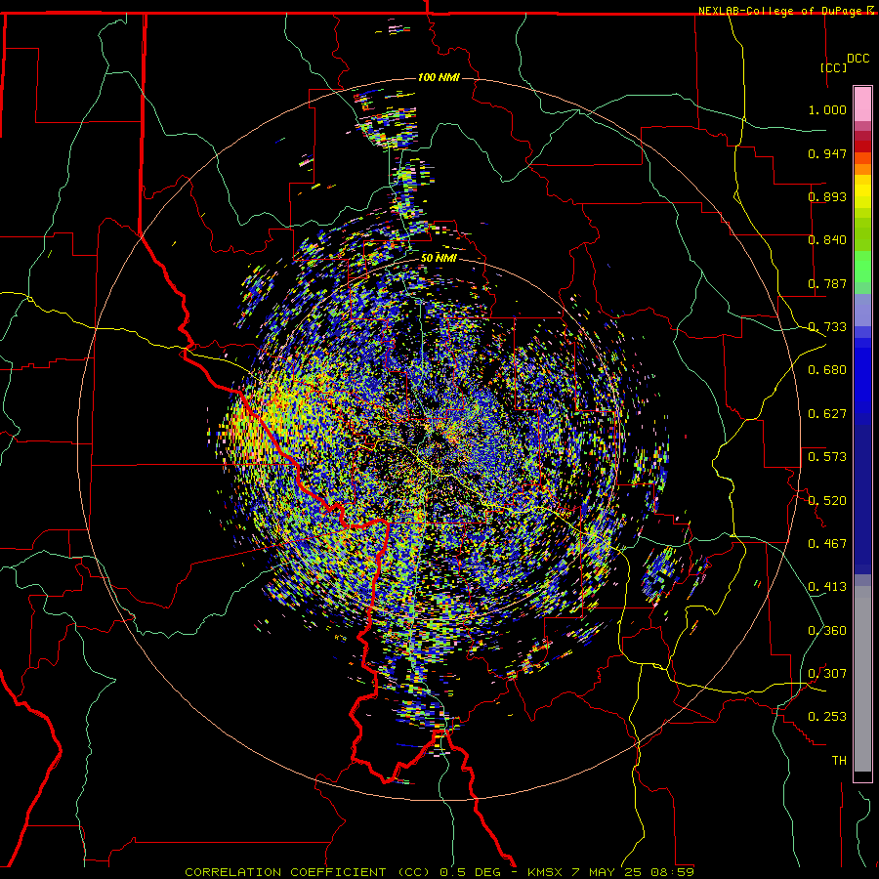This screenshot has width=879, height=879.
Task: Click the 0.413 color scale value
Action: pos(827,587)
